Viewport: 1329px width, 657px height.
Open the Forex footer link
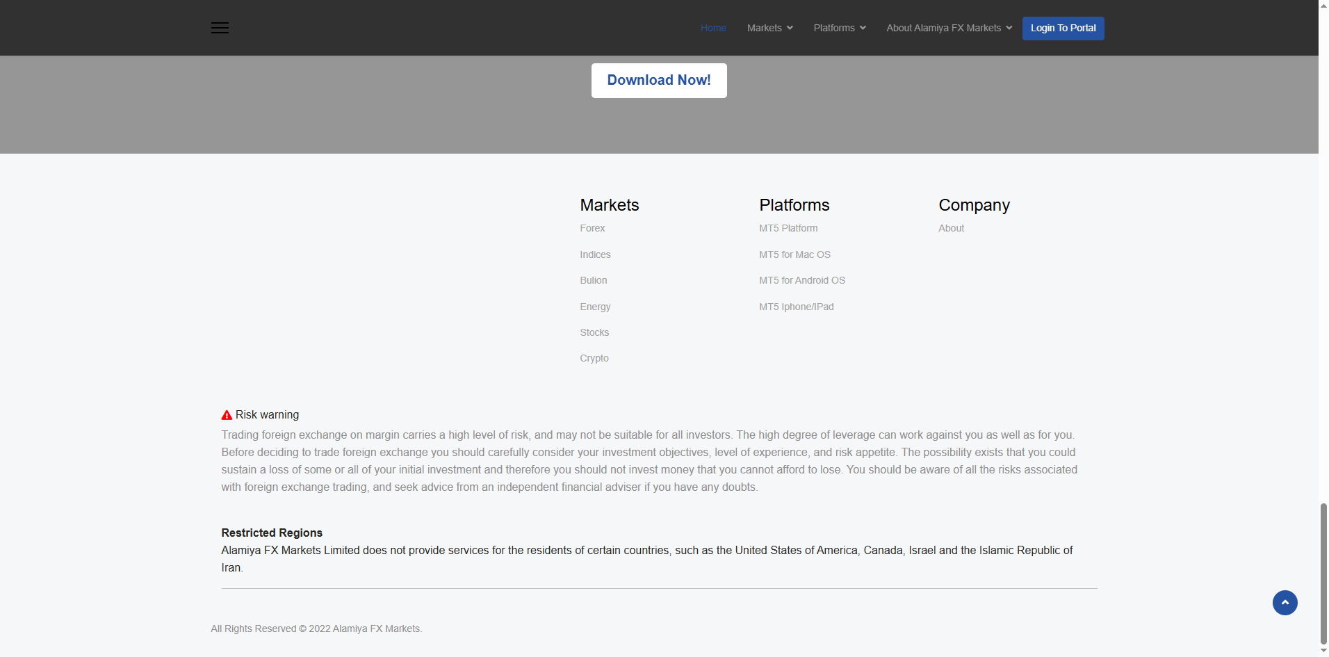pos(592,228)
